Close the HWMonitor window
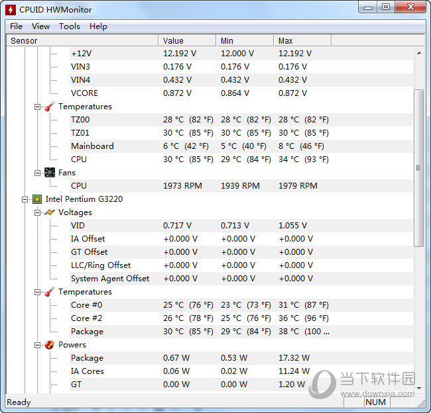This screenshot has width=431, height=413. [x=410, y=7]
